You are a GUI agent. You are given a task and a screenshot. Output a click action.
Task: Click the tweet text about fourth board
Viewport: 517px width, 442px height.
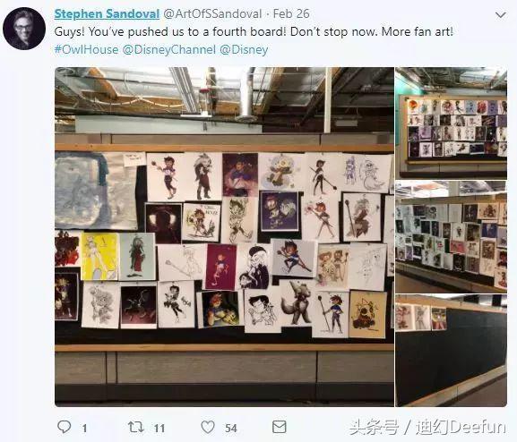(x=254, y=32)
